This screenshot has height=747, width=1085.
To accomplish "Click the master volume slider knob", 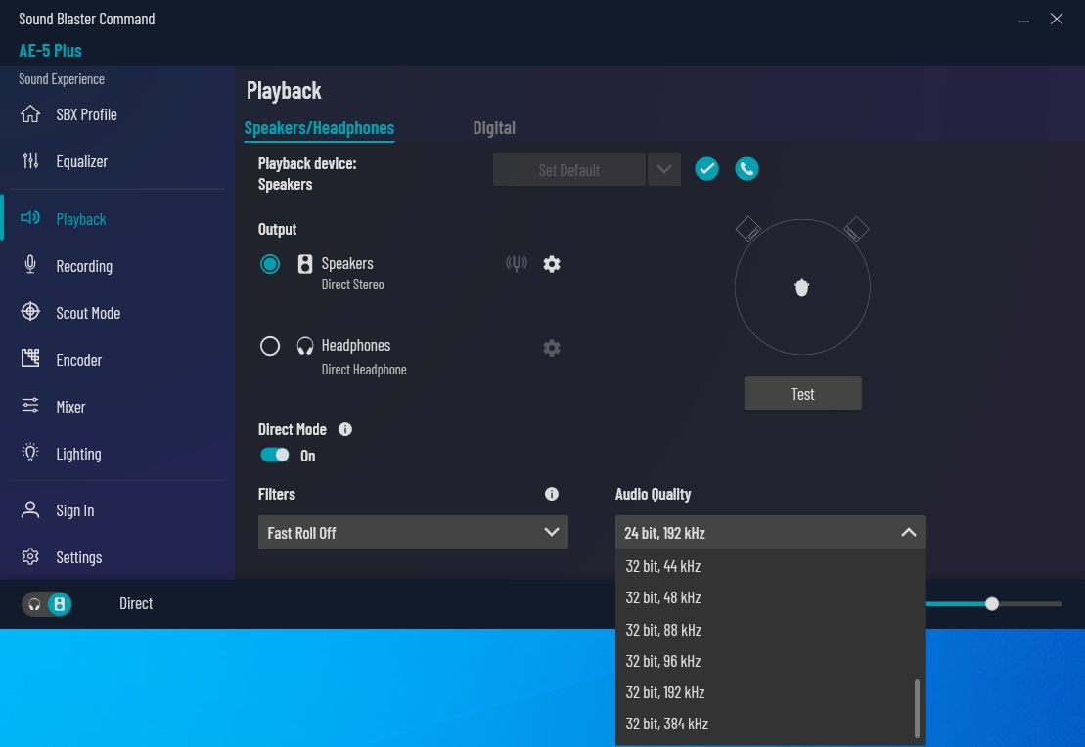I will pyautogui.click(x=992, y=604).
